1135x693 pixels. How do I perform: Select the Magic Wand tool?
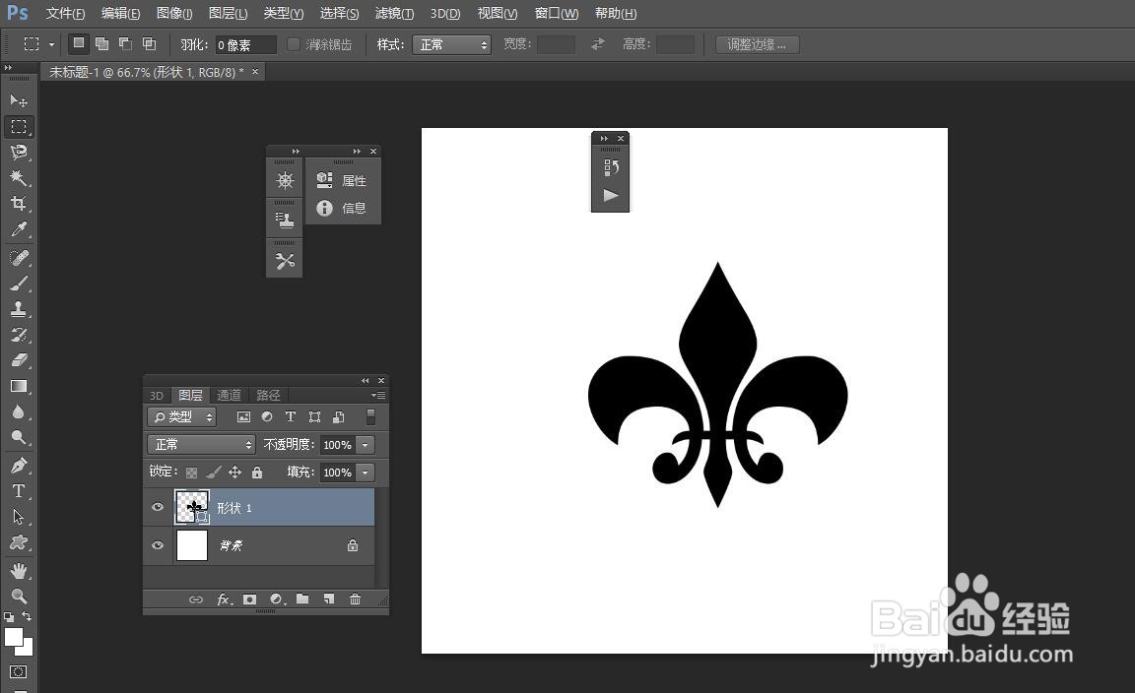[x=19, y=178]
